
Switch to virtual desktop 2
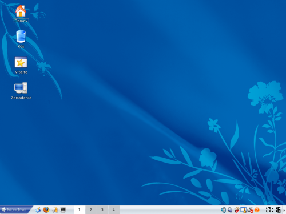(x=91, y=210)
